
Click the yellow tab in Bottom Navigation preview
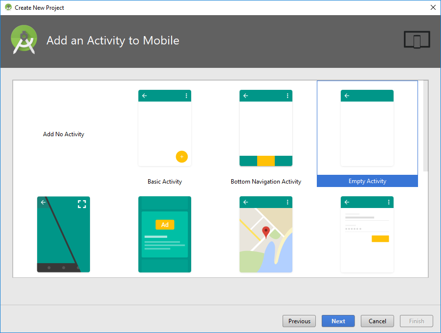point(266,161)
